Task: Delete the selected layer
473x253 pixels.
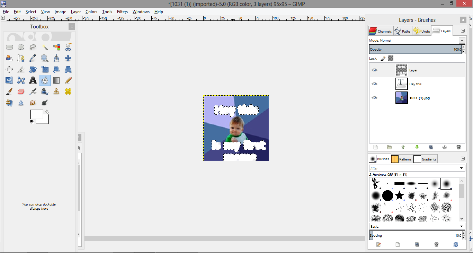Action: pyautogui.click(x=459, y=147)
